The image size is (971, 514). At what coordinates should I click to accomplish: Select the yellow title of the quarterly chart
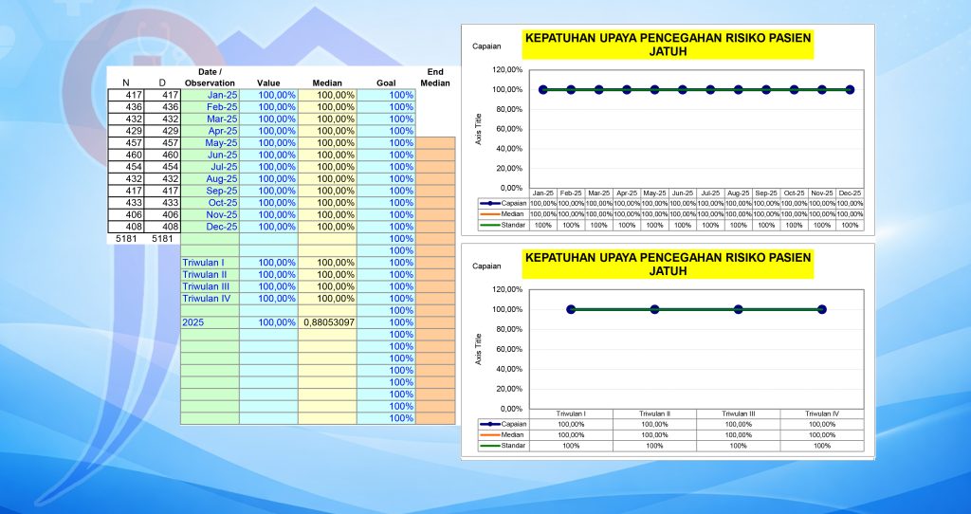click(x=668, y=265)
